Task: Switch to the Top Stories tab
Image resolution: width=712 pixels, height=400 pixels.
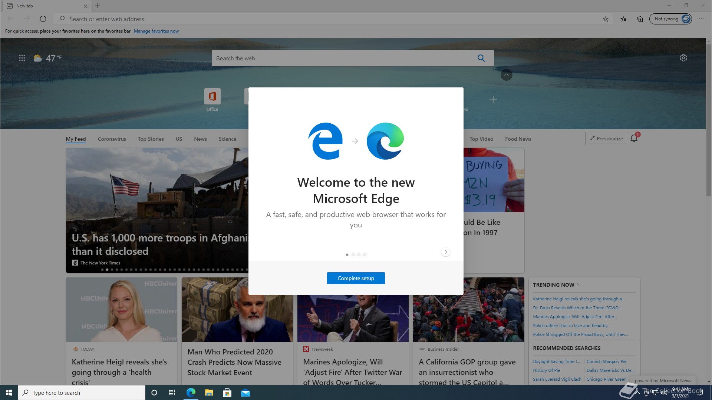Action: (x=151, y=139)
